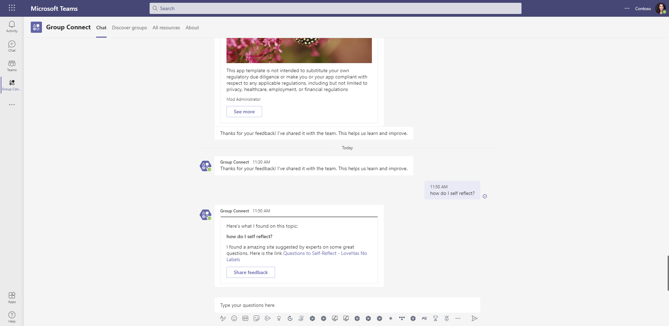Screen dimensions: 669x326
Task: Click the text form icon in compose toolbar
Action: point(424,318)
